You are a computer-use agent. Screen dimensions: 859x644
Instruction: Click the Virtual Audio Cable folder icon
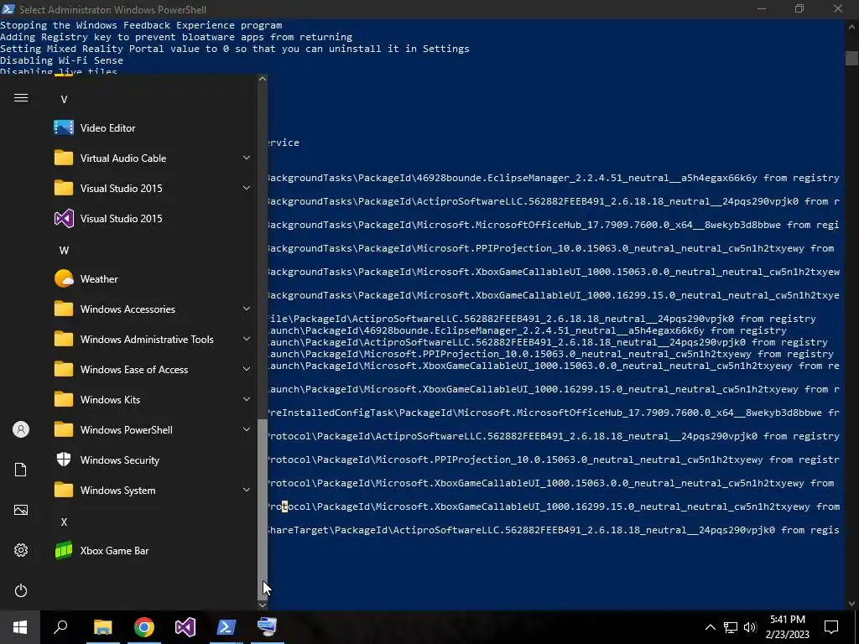click(64, 158)
